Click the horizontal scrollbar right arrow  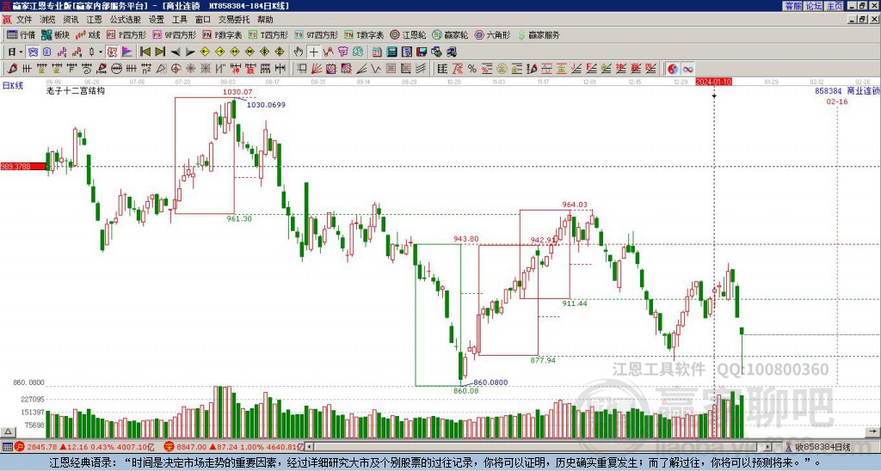click(x=768, y=447)
